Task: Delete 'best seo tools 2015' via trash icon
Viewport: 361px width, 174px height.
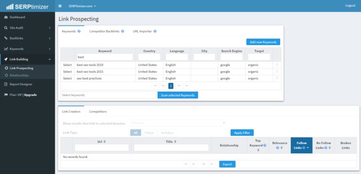Action: (277, 71)
